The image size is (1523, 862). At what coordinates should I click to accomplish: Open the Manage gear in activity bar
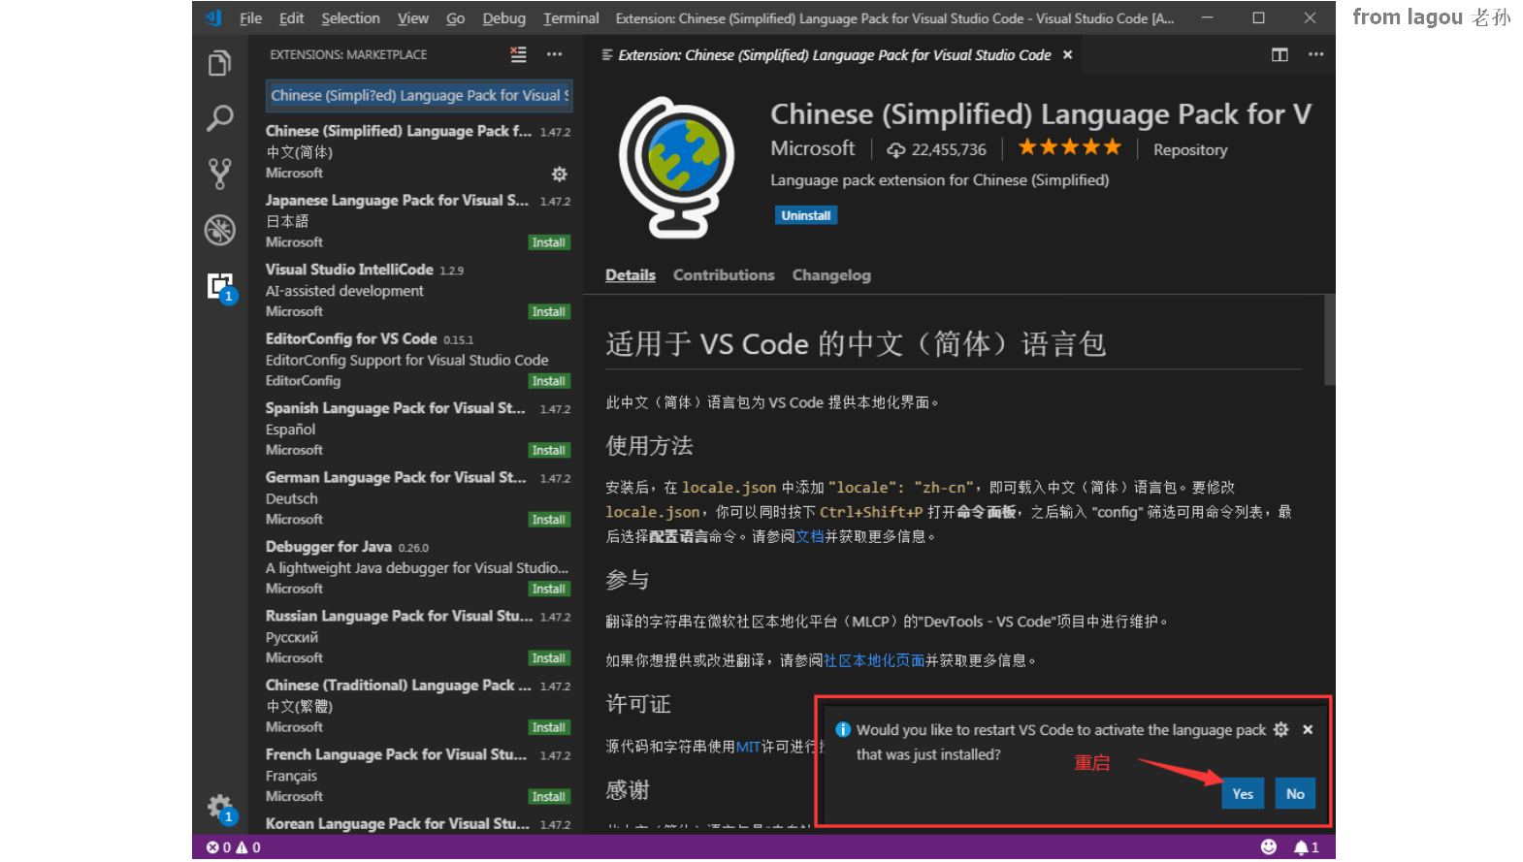(x=220, y=808)
